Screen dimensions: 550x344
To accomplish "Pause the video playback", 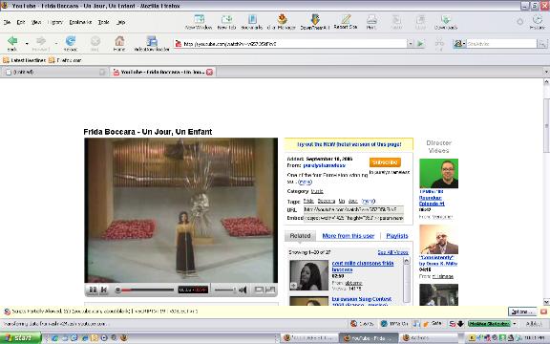I will coord(93,290).
